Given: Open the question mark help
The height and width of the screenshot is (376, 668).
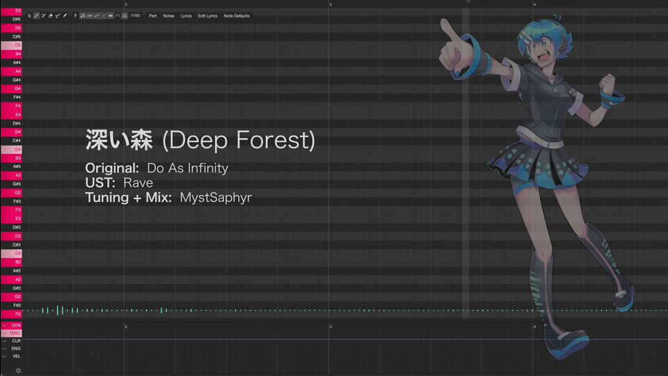Looking at the screenshot, I should pyautogui.click(x=75, y=16).
